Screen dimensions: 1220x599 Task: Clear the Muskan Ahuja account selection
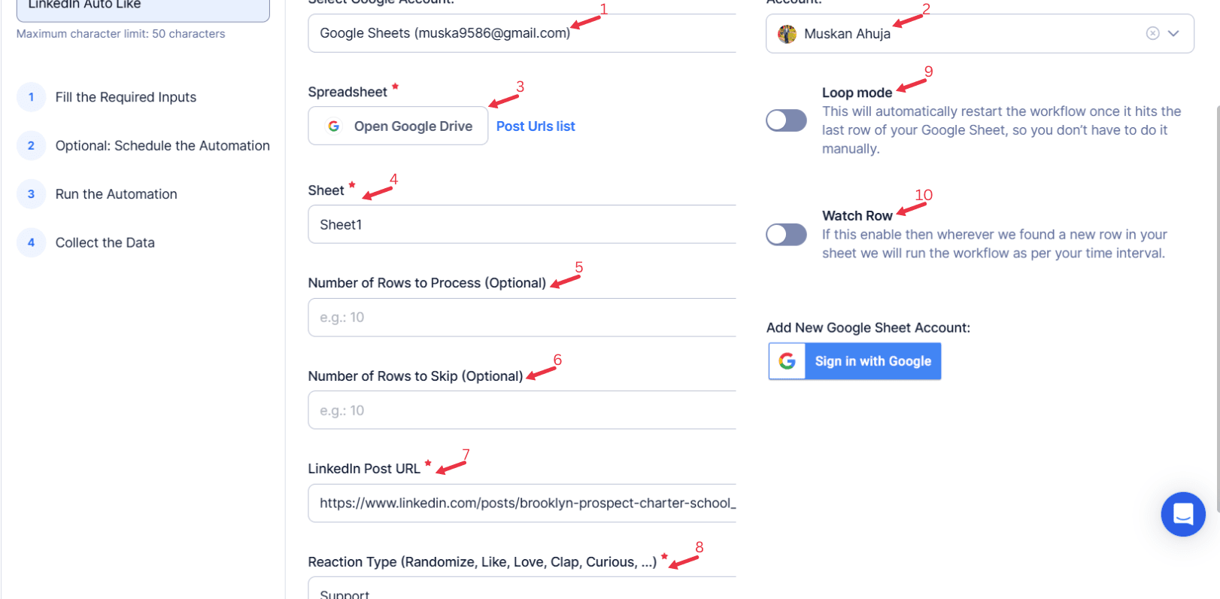pyautogui.click(x=1152, y=33)
